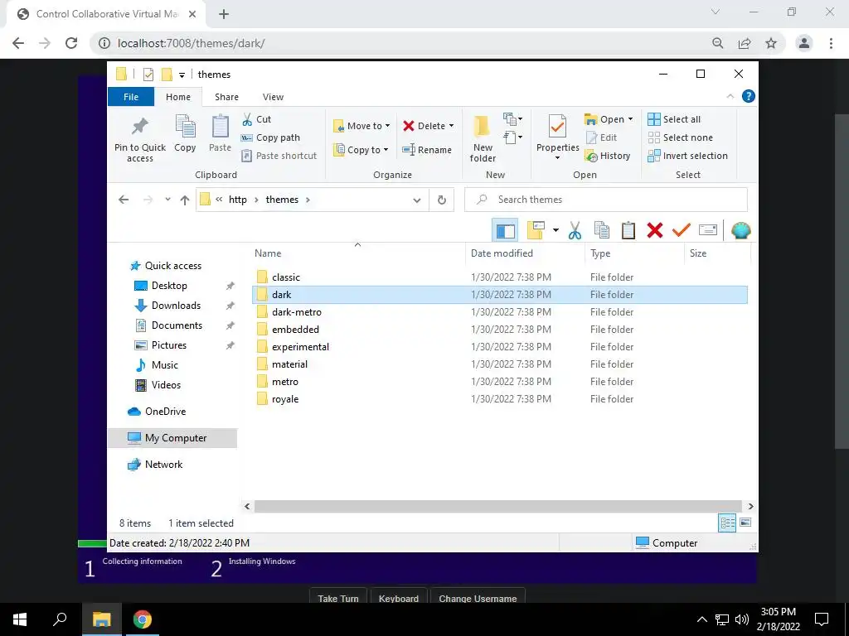Click Select all in the ribbon

click(674, 119)
